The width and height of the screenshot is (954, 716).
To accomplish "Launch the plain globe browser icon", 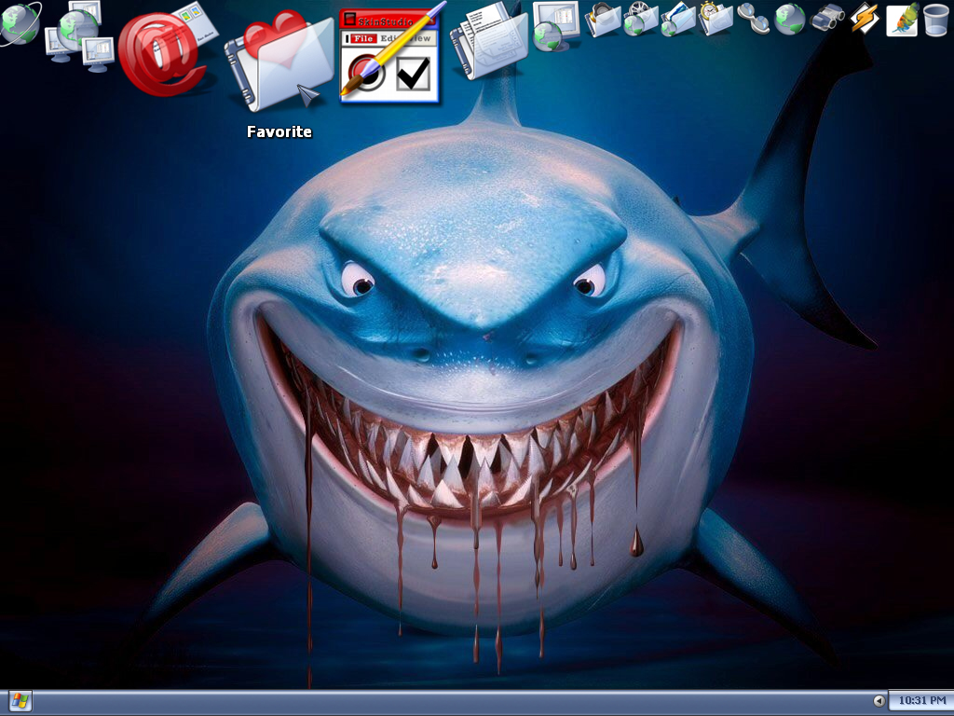I will 790,19.
